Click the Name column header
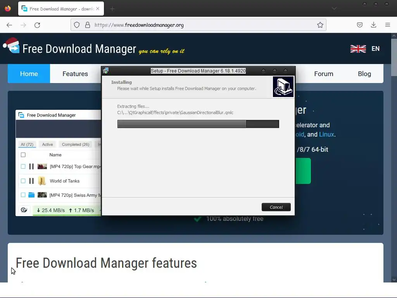The width and height of the screenshot is (397, 298). [x=55, y=155]
